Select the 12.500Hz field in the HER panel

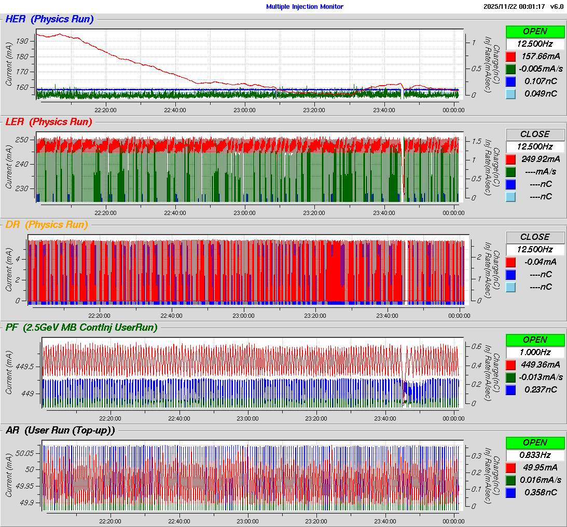pos(535,44)
